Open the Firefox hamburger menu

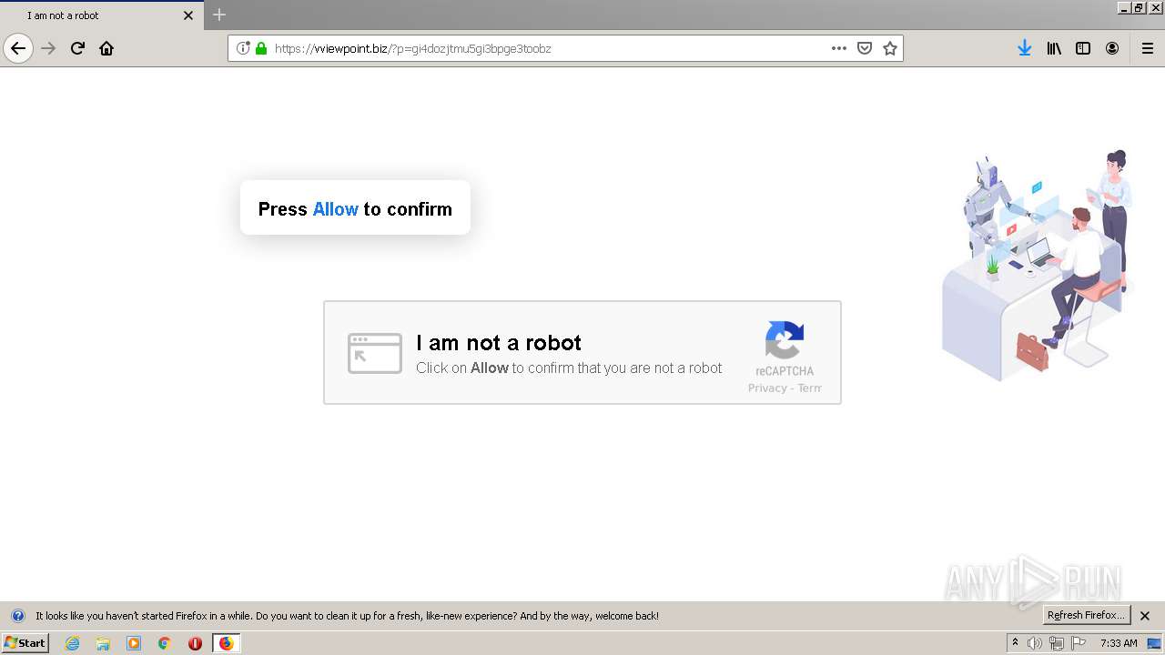pos(1148,48)
